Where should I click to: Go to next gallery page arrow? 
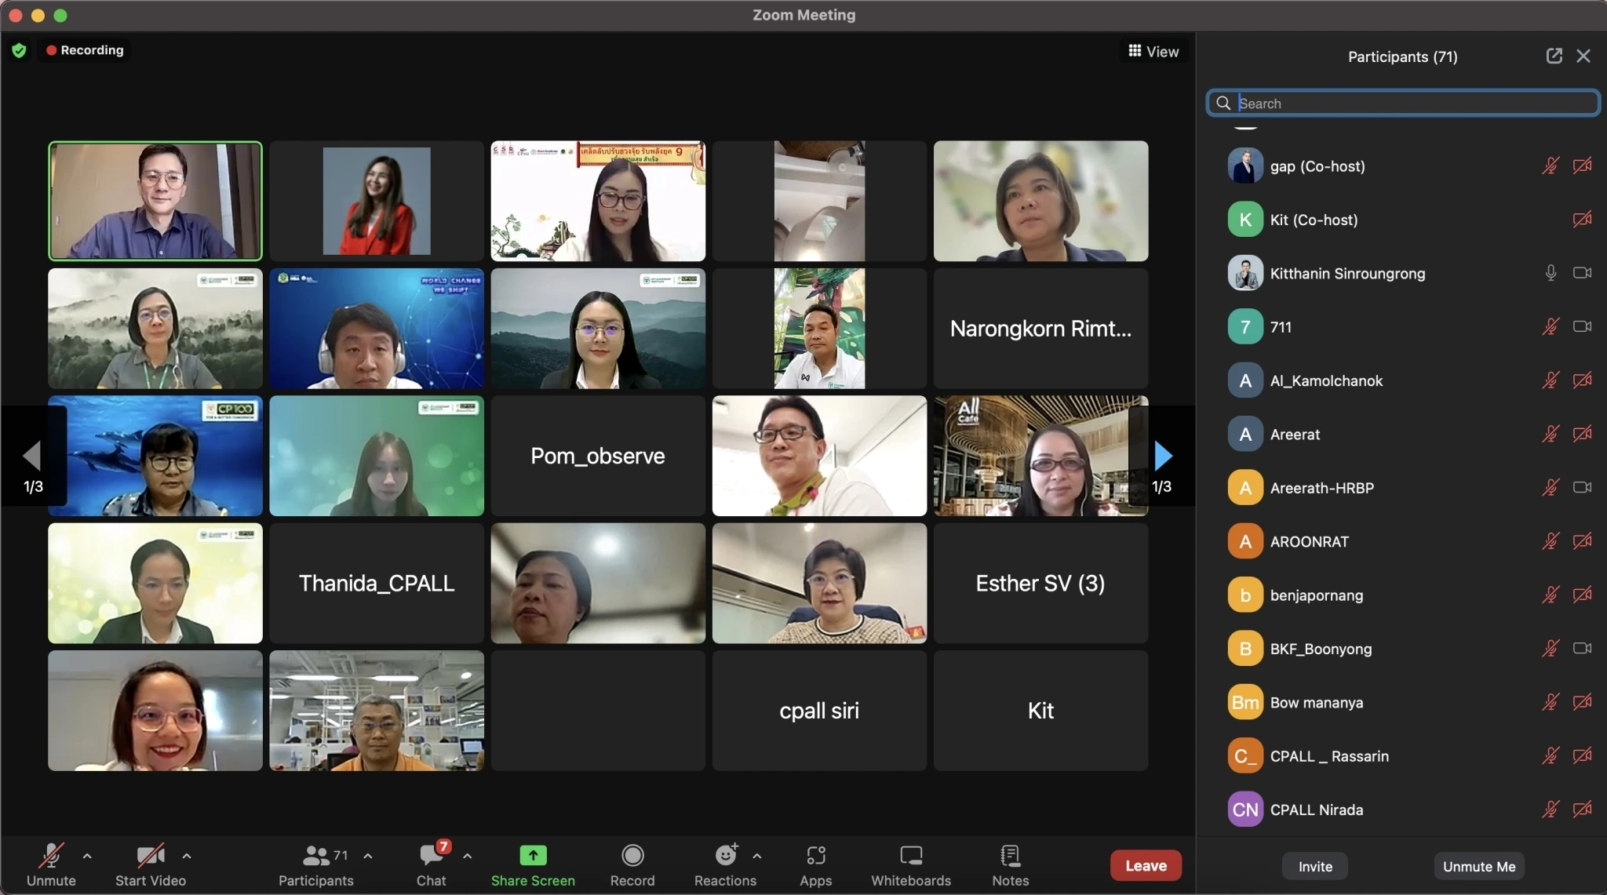[x=1163, y=455]
